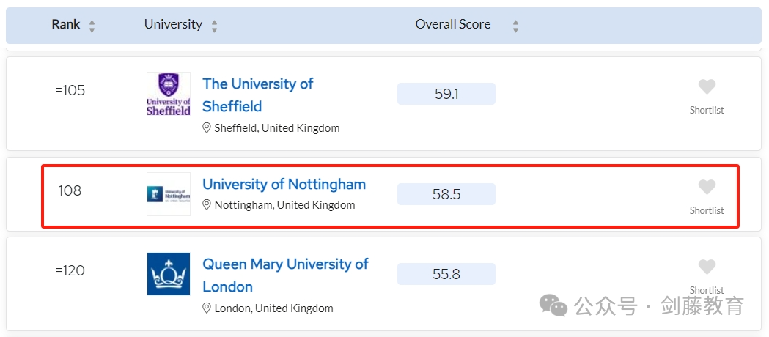769x337 pixels.
Task: Open University of Nottingham link
Action: 284,184
